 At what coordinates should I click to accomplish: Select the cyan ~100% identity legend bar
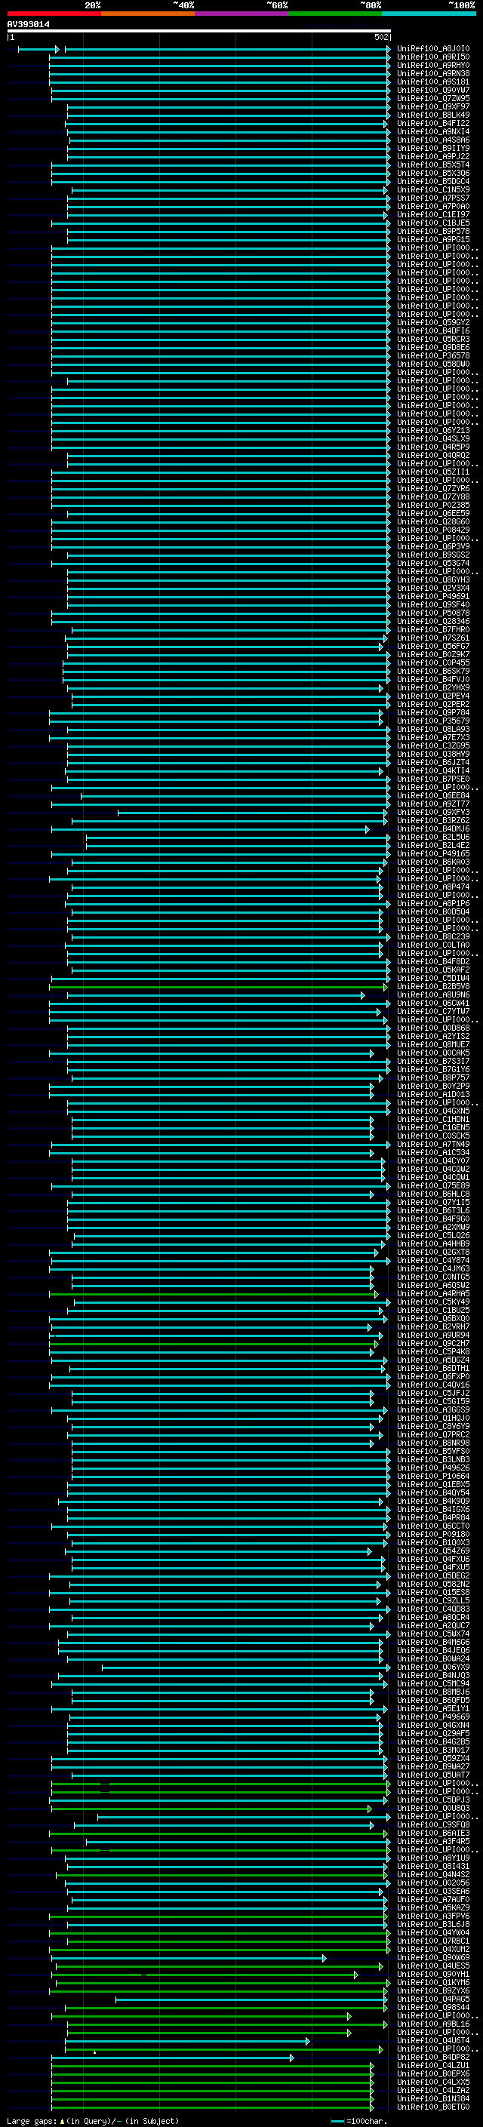(x=429, y=14)
